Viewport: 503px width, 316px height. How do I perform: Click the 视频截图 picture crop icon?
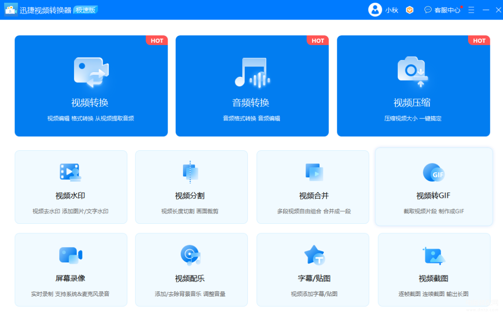[434, 256]
